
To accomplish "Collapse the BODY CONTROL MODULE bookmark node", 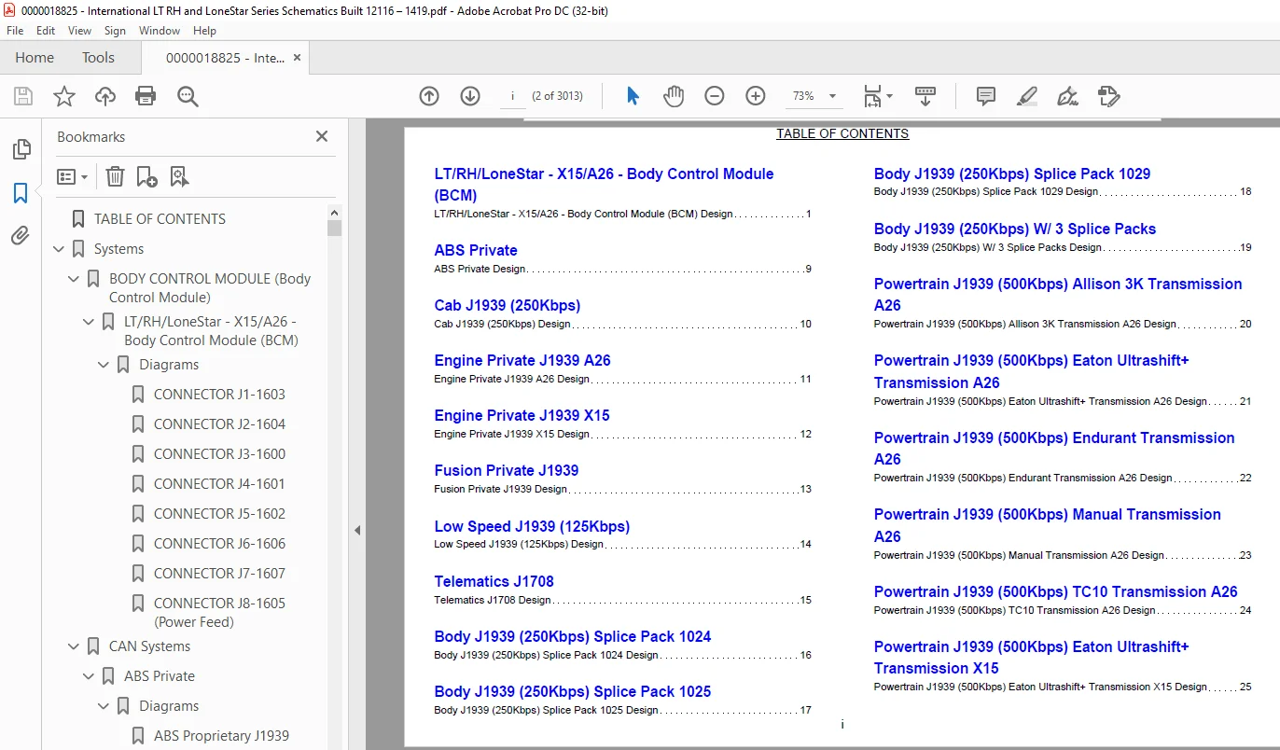I will (74, 278).
